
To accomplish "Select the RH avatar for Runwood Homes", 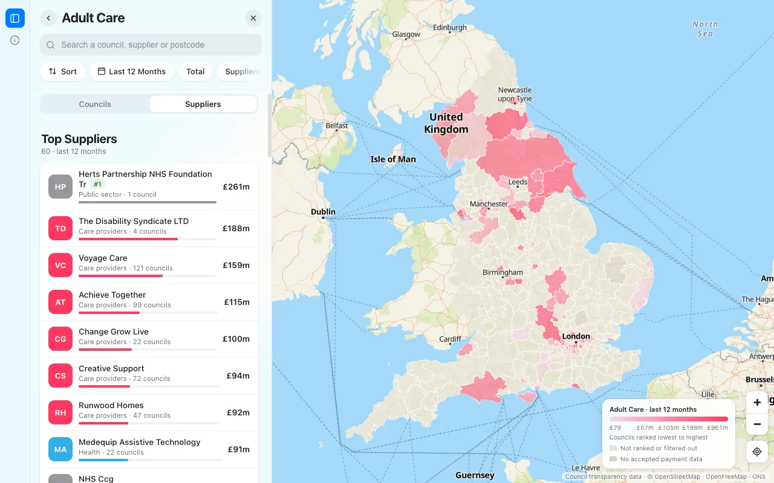I will click(60, 412).
